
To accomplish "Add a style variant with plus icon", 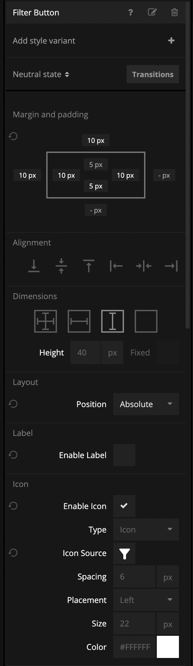I will point(171,41).
